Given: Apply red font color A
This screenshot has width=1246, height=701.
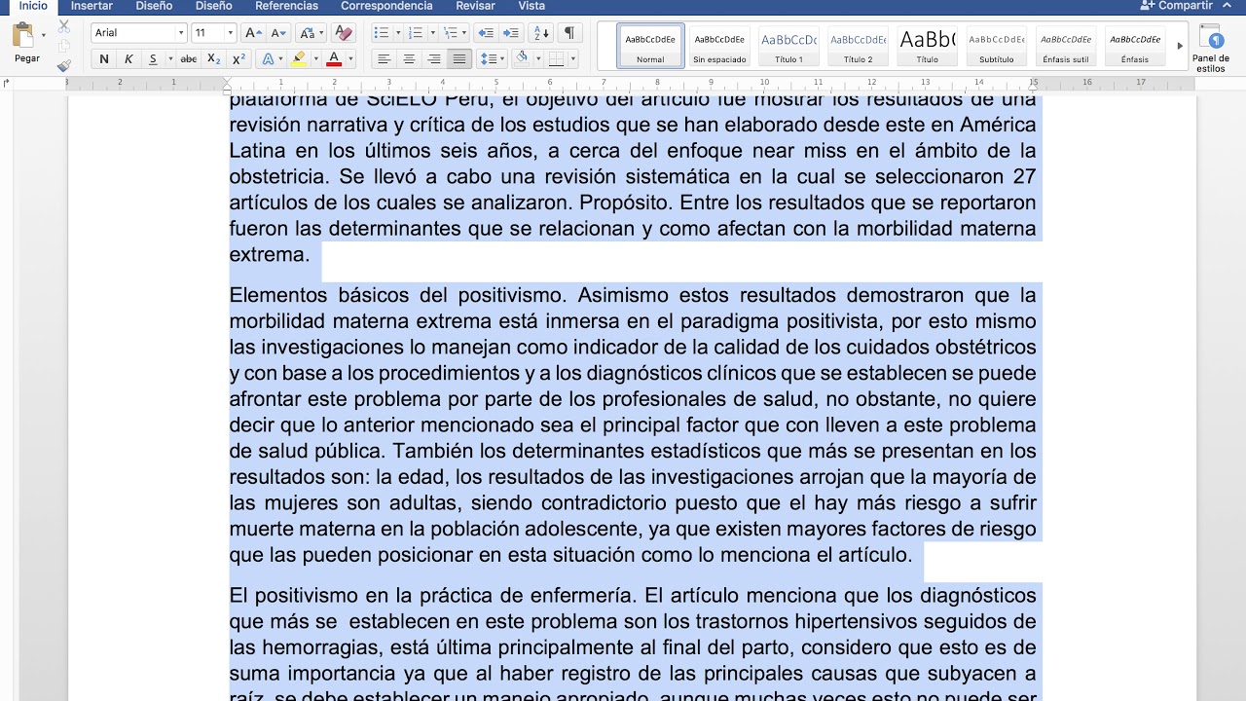Looking at the screenshot, I should point(334,59).
